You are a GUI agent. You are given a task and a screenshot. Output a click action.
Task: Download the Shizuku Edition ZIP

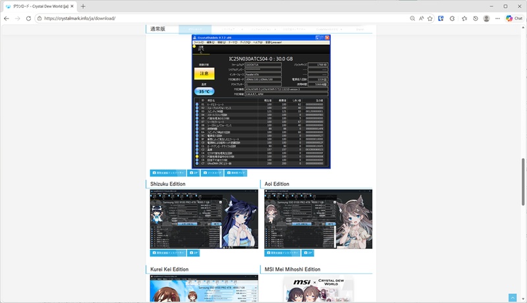tap(194, 253)
